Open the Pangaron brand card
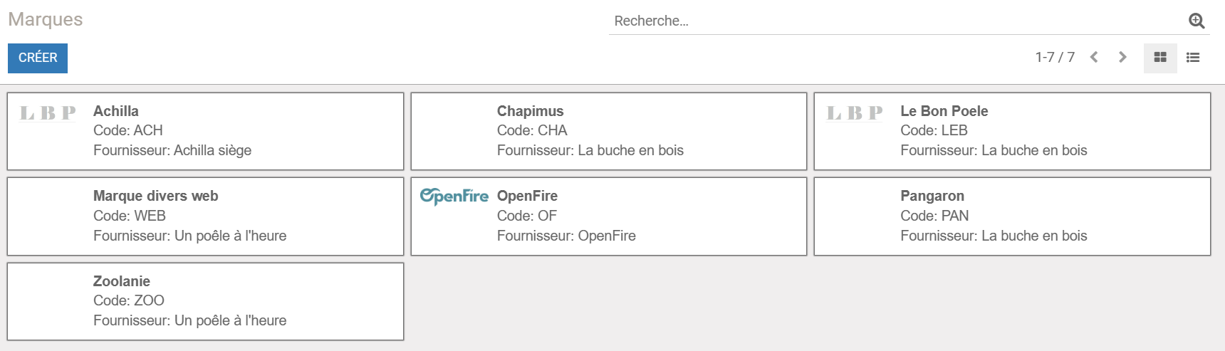 [x=1012, y=216]
